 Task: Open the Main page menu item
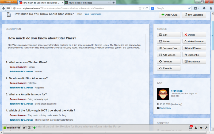(79, 14)
